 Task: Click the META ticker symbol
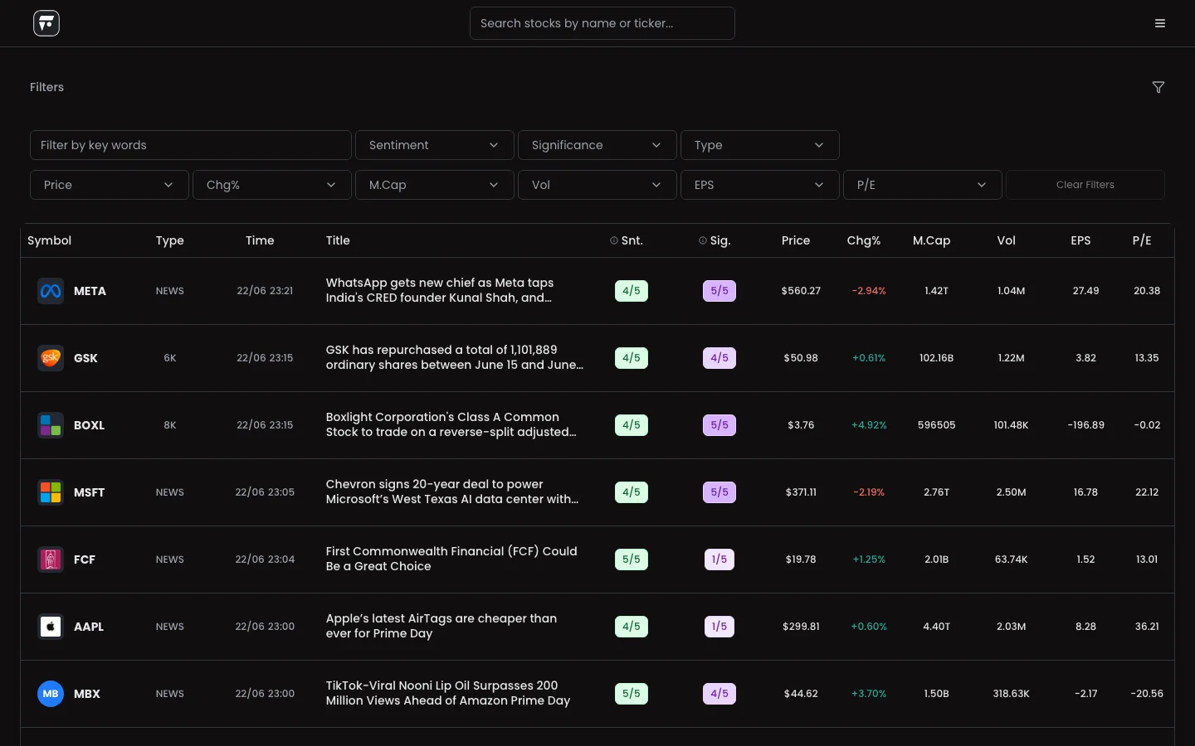tap(90, 291)
